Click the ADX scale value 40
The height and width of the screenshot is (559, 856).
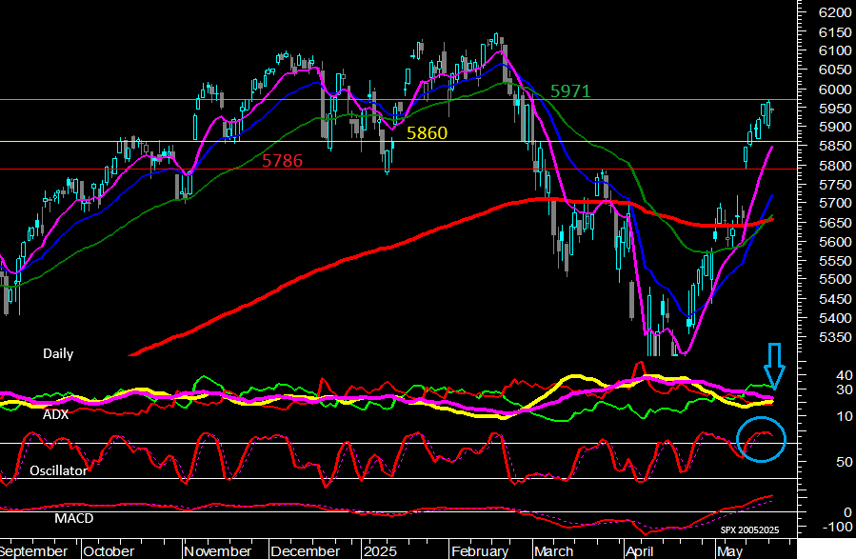click(844, 375)
